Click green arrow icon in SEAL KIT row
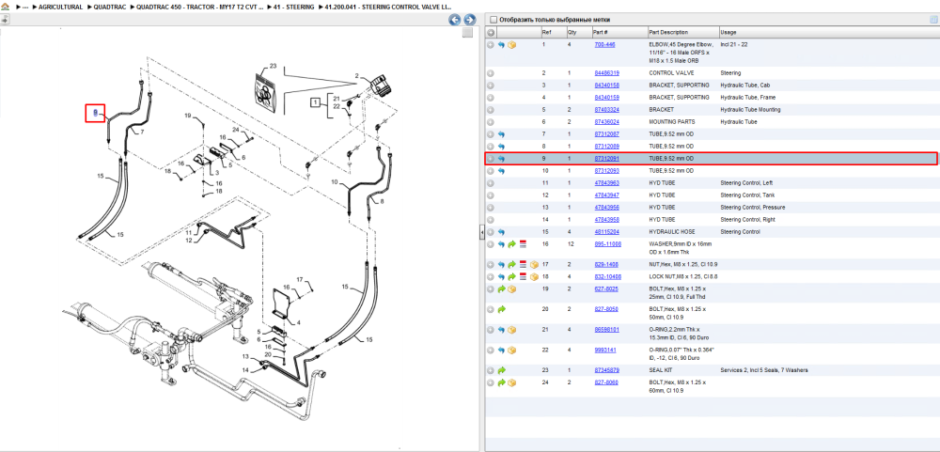This screenshot has height=452, width=940. tap(501, 370)
